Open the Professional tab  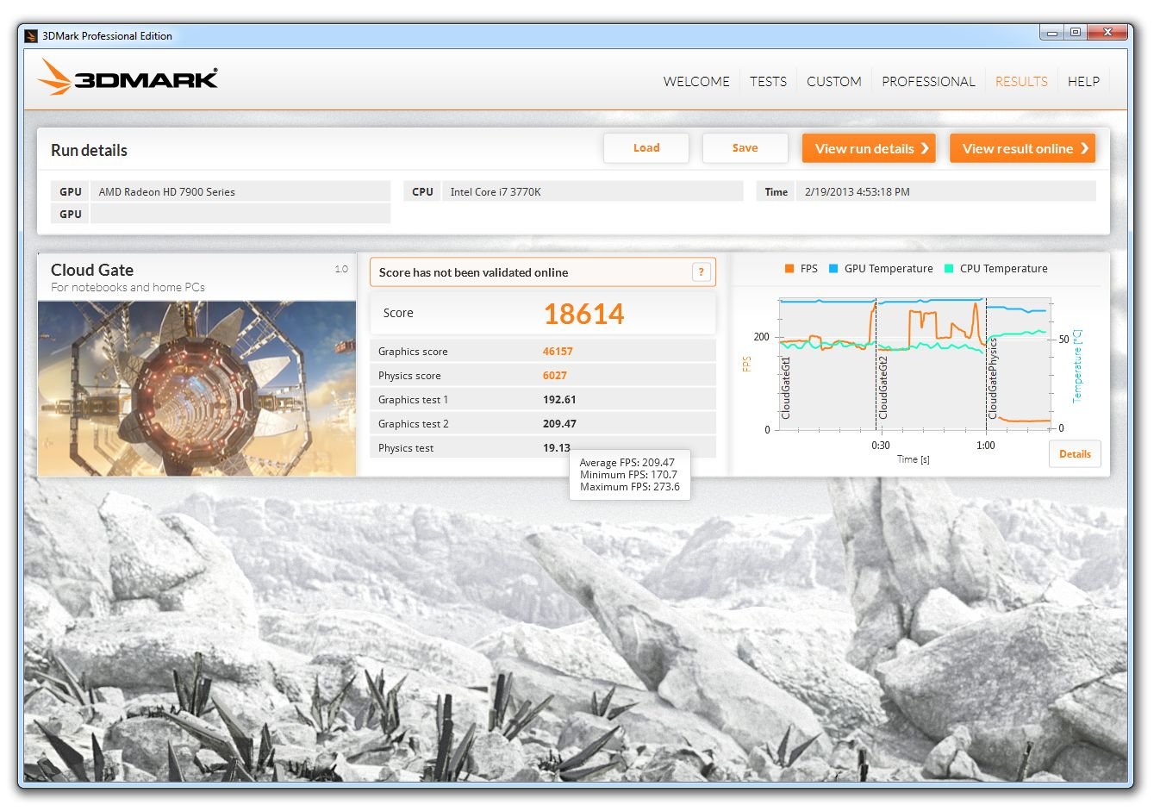[928, 81]
